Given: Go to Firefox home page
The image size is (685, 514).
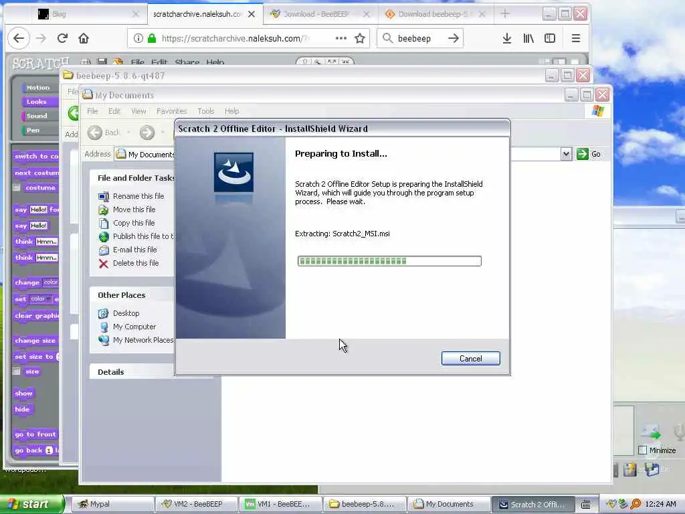Looking at the screenshot, I should click(84, 38).
